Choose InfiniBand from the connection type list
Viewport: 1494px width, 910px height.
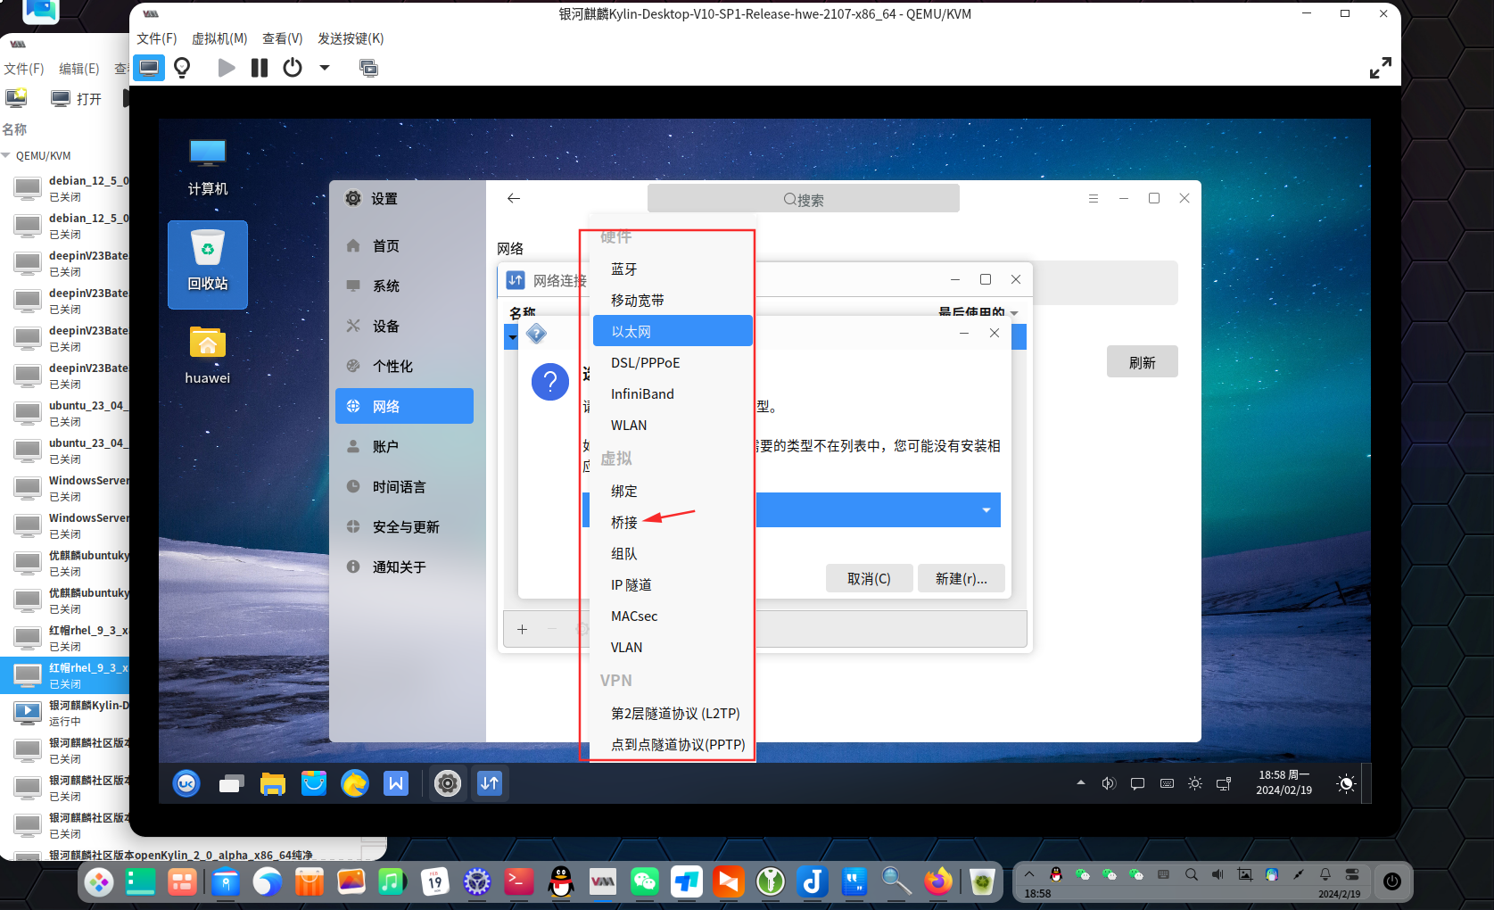[673, 393]
